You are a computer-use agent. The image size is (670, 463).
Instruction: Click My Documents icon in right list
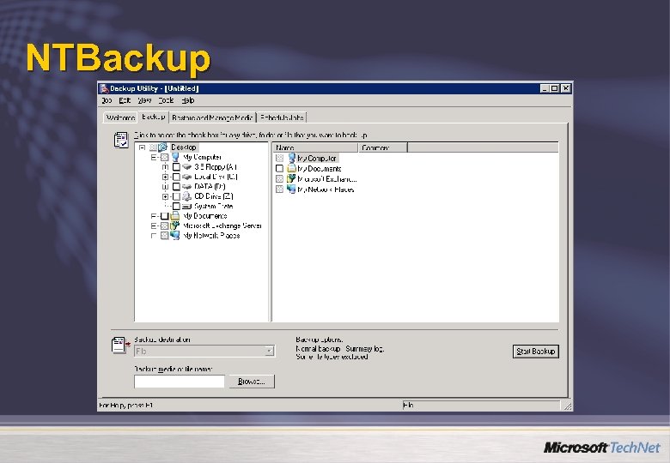coord(291,168)
